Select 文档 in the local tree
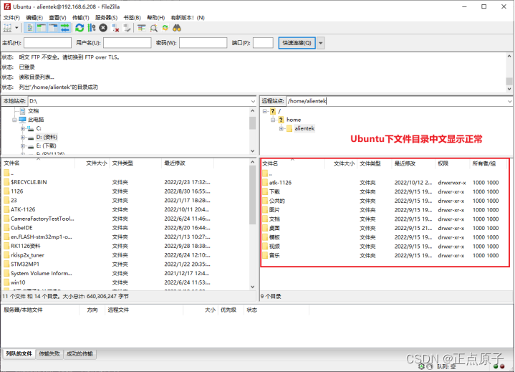 click(33, 111)
